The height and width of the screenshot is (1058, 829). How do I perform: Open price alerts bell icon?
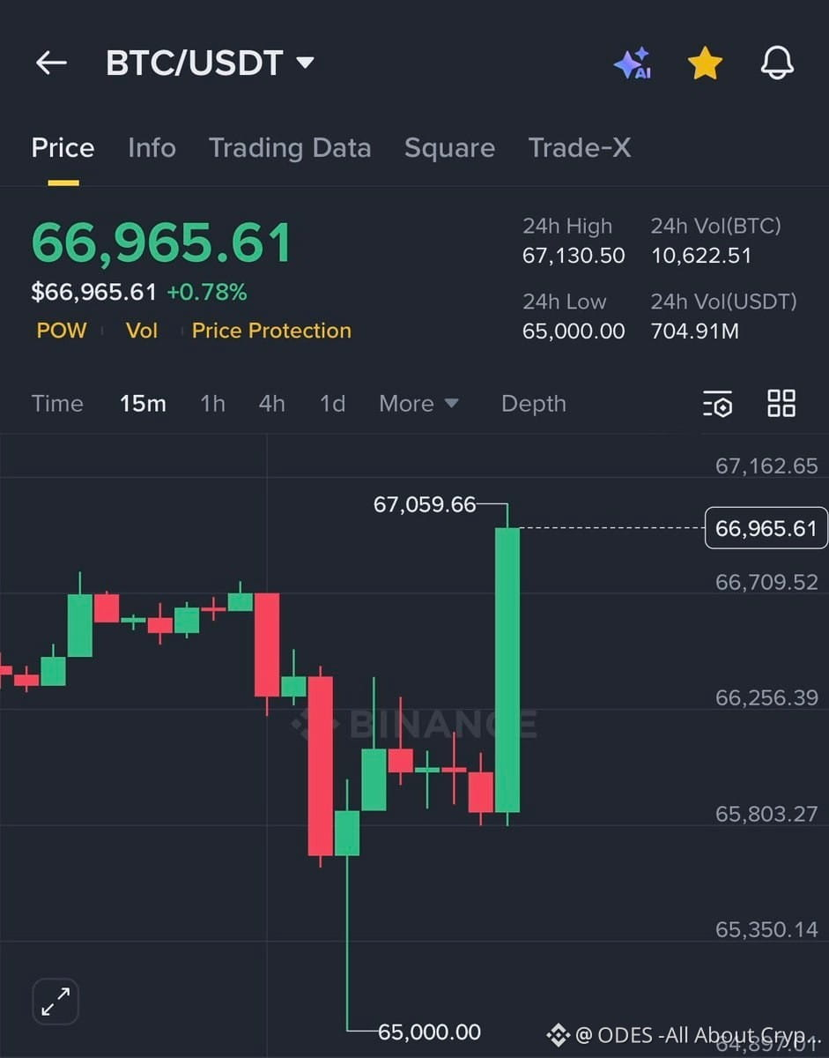point(777,63)
